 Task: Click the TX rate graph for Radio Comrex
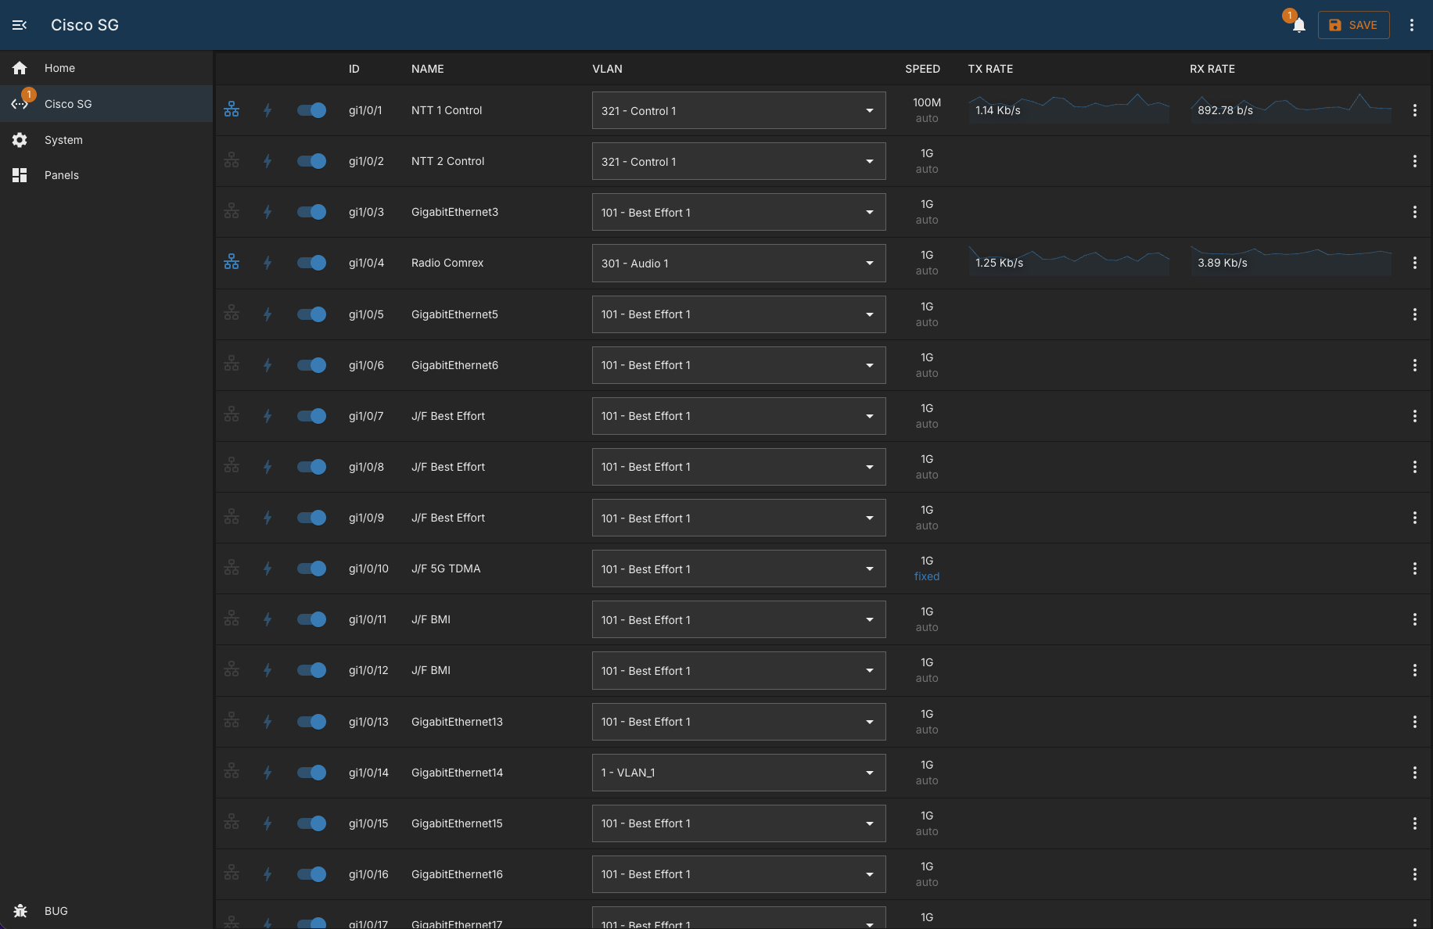point(1068,260)
